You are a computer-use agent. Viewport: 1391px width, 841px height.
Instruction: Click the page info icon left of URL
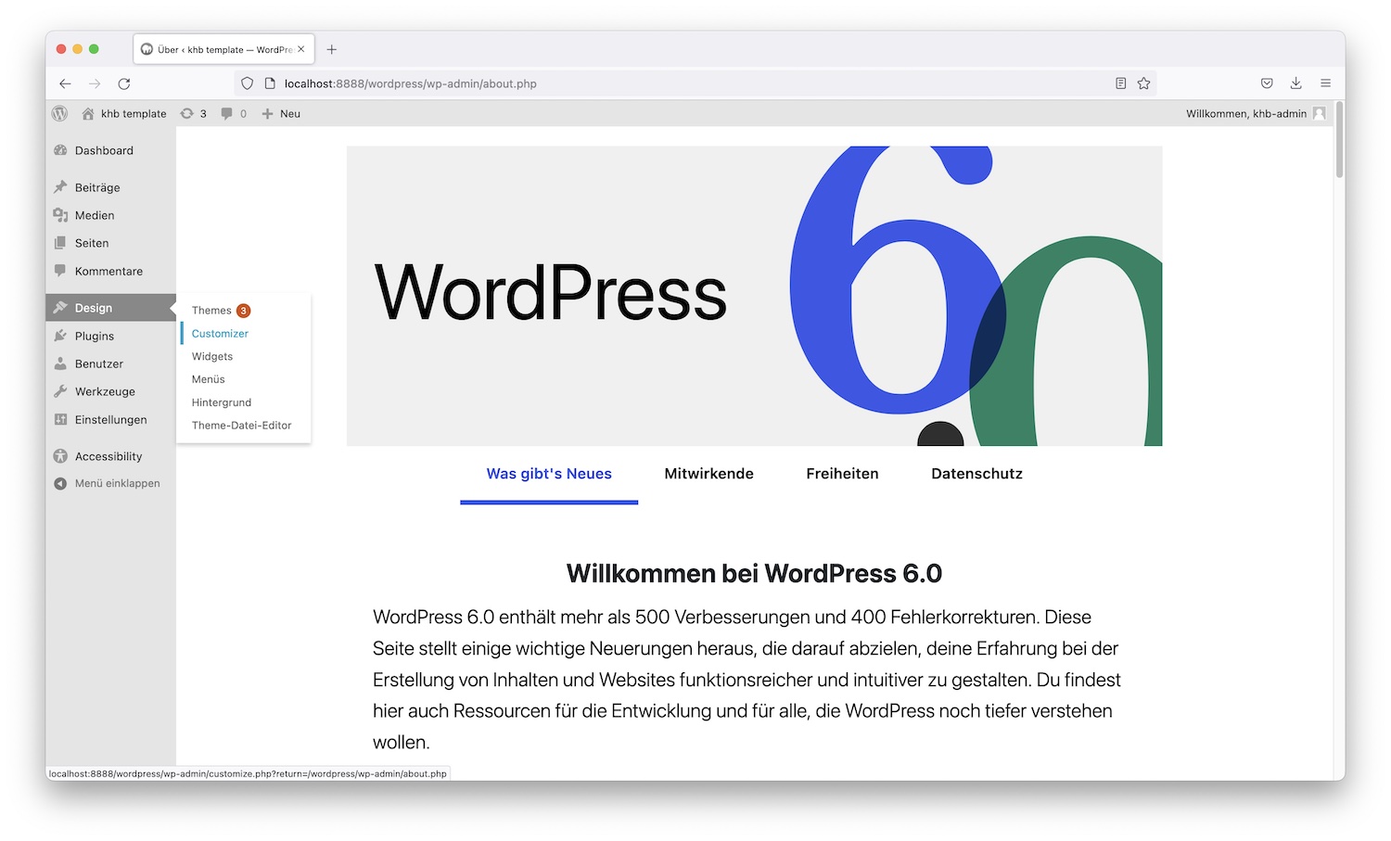click(x=270, y=83)
